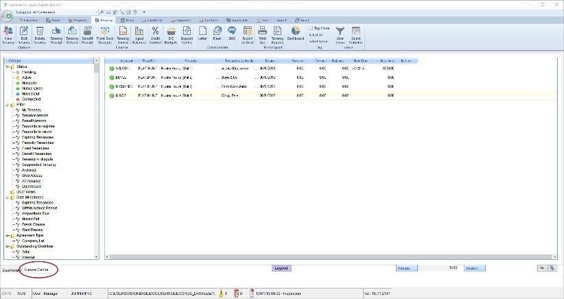Collapse the Date Milestones tree node
Screen dimensions: 564x299
[x=6, y=198]
